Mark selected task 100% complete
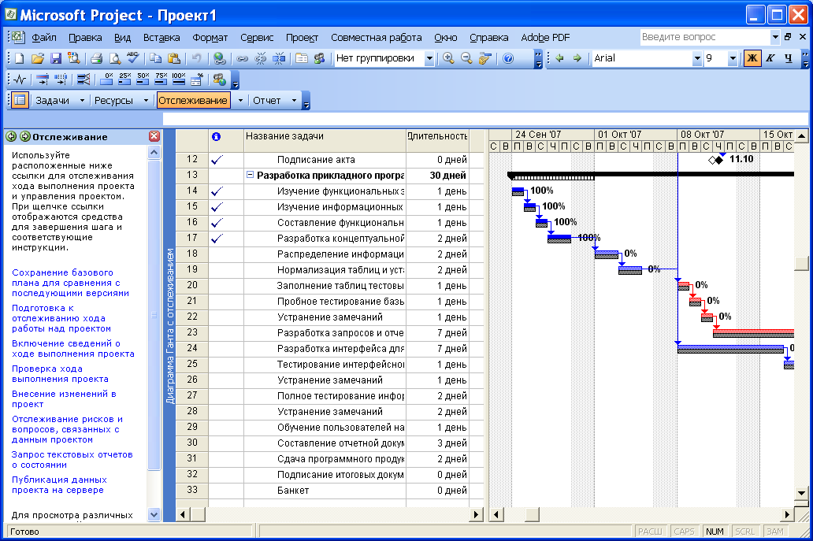Viewport: 813px width, 541px height. click(x=179, y=80)
